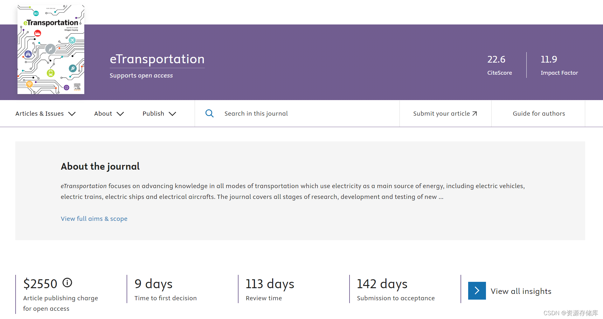Open the Publish menu
Viewport: 603px width, 319px height.
(x=159, y=113)
